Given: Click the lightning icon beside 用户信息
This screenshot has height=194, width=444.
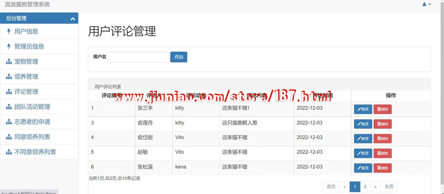Looking at the screenshot, I should point(9,31).
